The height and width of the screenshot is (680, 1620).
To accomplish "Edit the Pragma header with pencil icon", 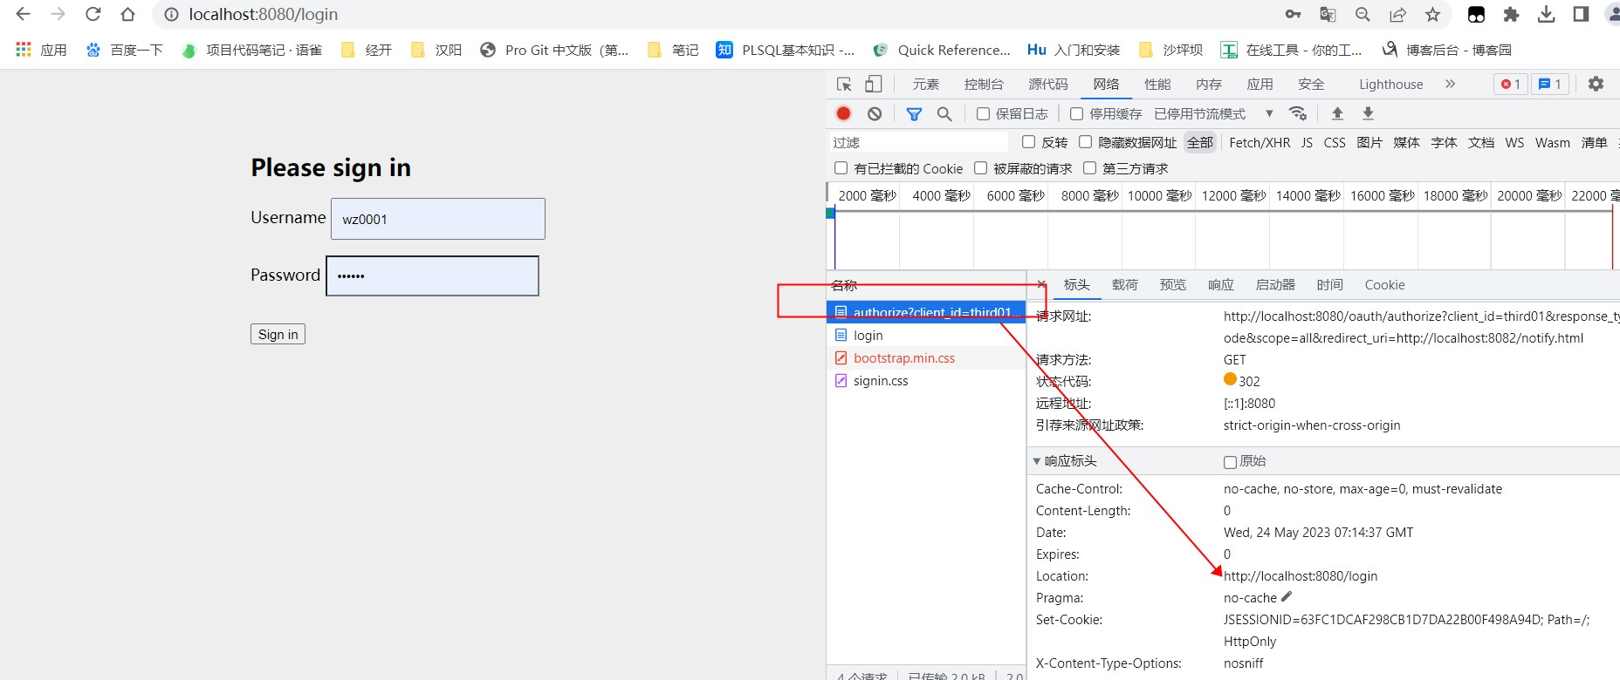I will 1287,597.
